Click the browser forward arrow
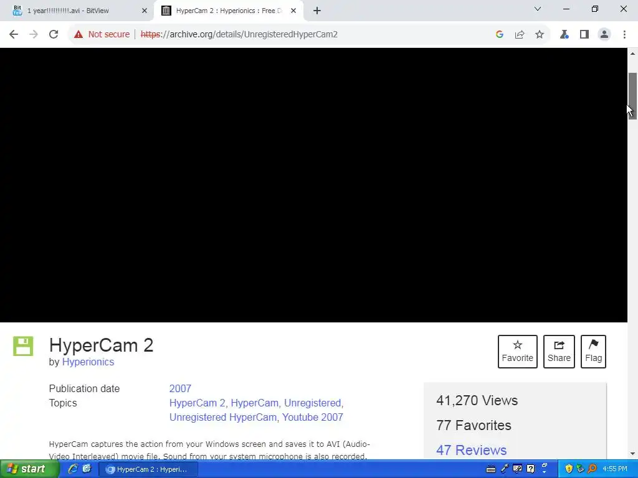638x478 pixels. 34,35
